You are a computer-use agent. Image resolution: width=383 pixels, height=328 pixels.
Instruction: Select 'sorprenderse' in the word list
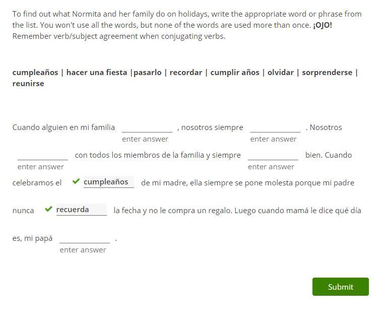tap(327, 72)
